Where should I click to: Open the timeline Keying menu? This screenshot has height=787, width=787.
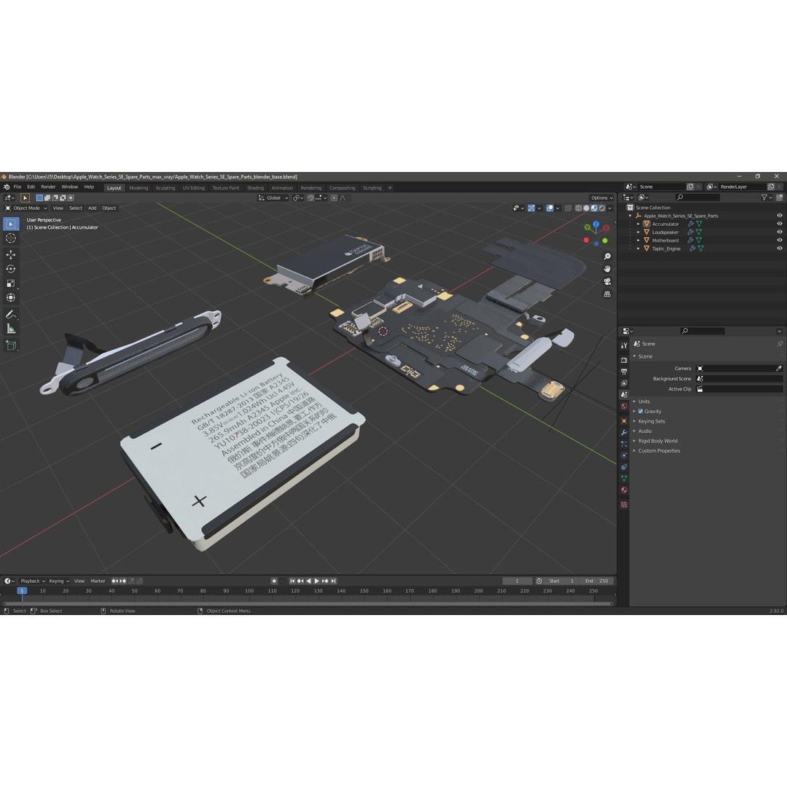pyautogui.click(x=59, y=581)
